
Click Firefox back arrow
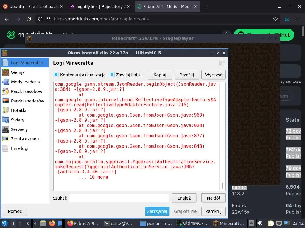[7, 19]
